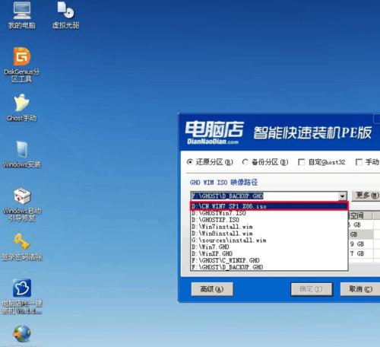The height and width of the screenshot is (347, 380).
Task: Click the 高级(A) button
Action: point(212,289)
